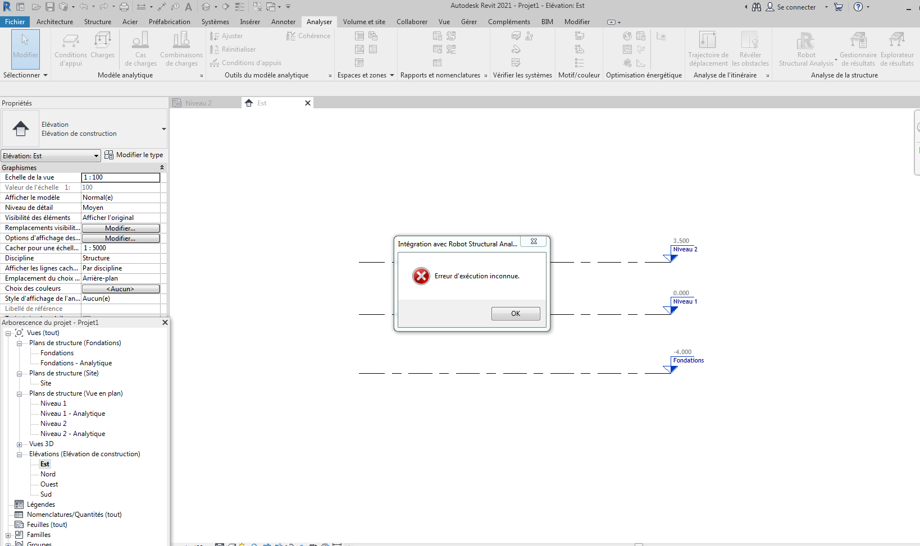Open Combinaisons de charges
Viewport: 920px width, 546px height.
pyautogui.click(x=181, y=49)
